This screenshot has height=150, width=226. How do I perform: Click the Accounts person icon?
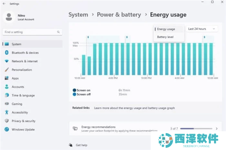pos(6,87)
